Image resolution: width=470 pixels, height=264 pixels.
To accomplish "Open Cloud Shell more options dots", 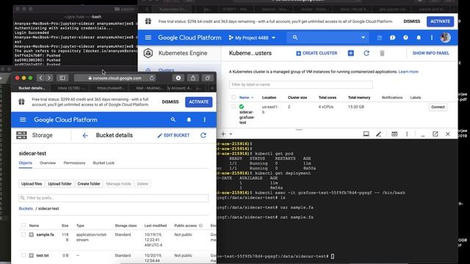I will tap(407, 134).
